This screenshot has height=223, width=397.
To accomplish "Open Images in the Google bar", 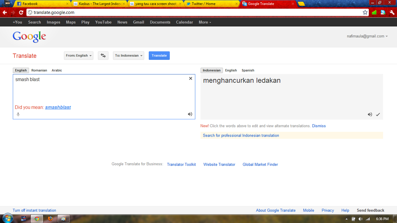I will click(53, 22).
